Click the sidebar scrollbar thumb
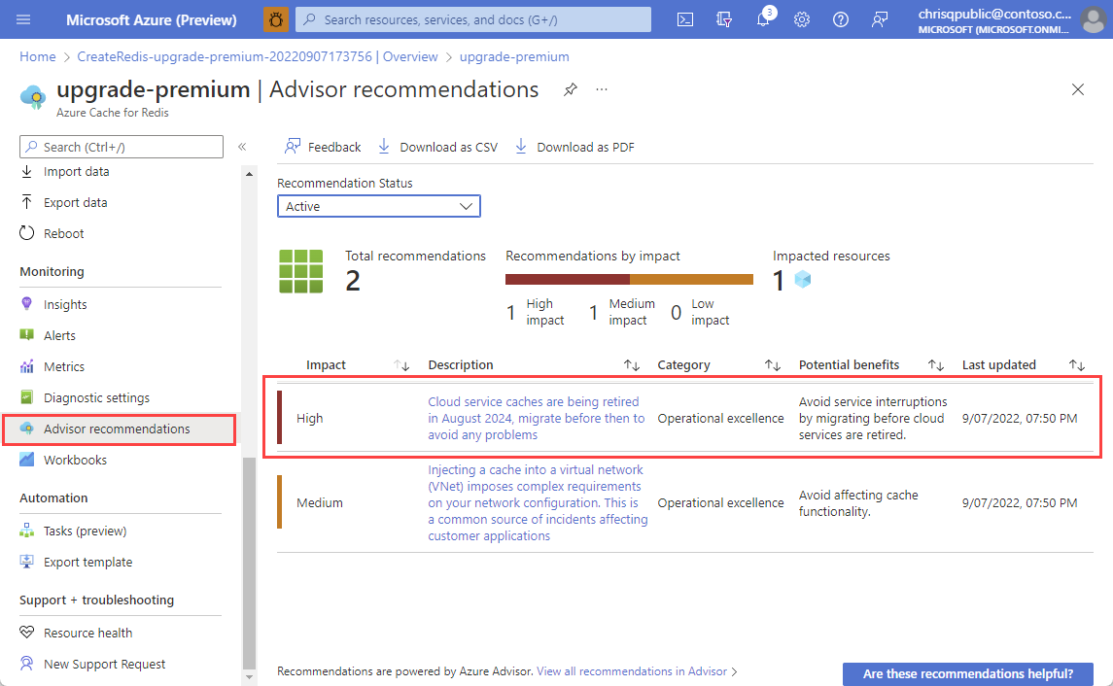Viewport: 1113px width, 686px height. [249, 563]
